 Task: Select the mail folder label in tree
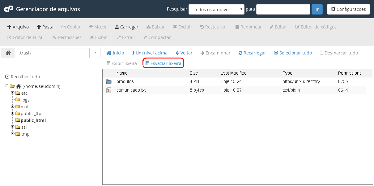pyautogui.click(x=25, y=107)
